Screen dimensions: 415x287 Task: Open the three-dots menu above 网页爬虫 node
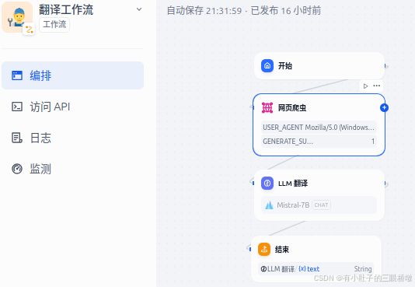click(377, 86)
